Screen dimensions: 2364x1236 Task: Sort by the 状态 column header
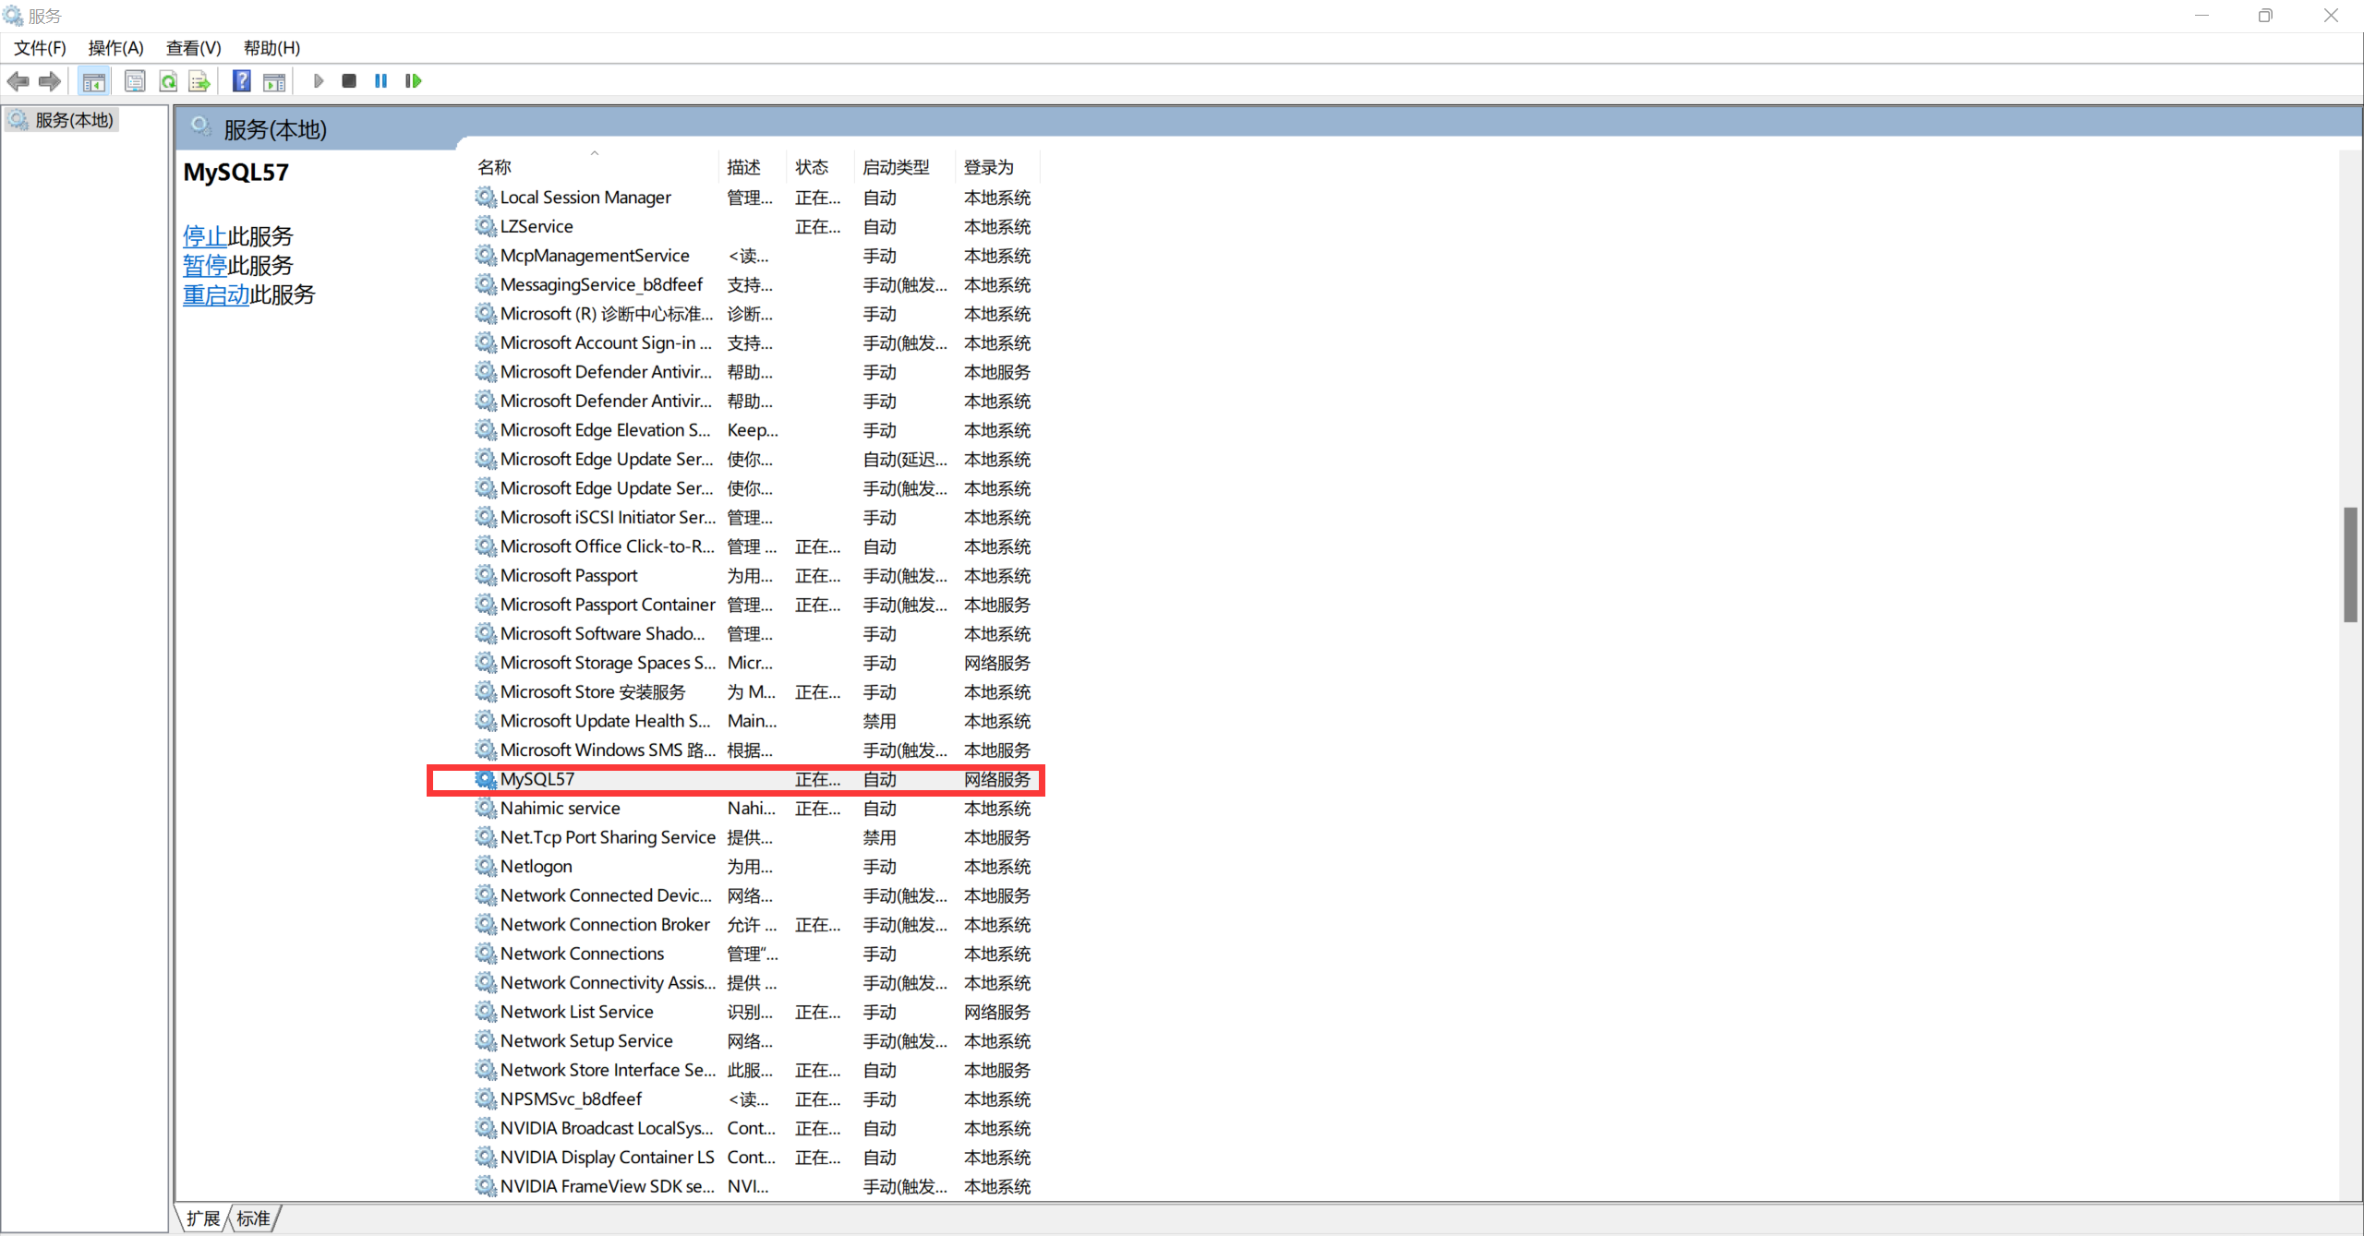[820, 167]
